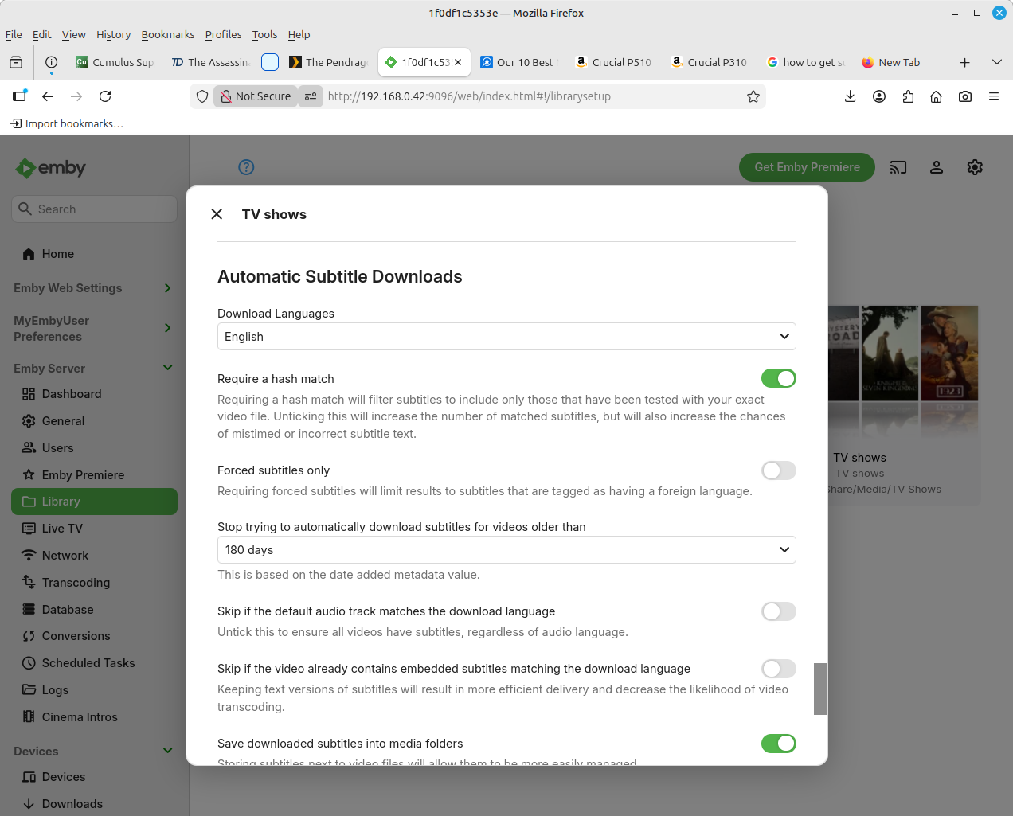Enable Forced subtitles only toggle
The width and height of the screenshot is (1013, 816).
[778, 470]
